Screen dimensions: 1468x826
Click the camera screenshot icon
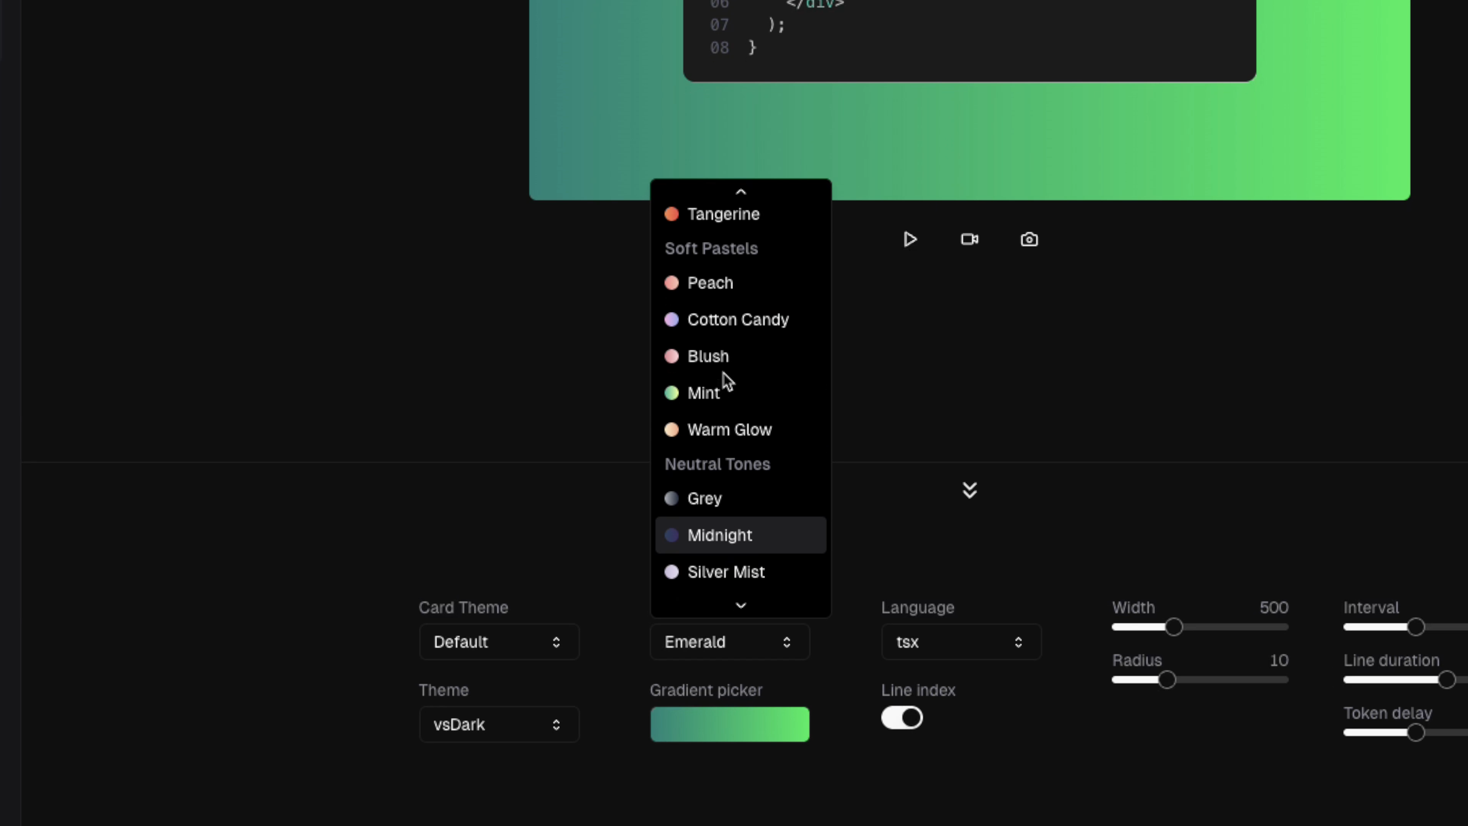point(1029,239)
